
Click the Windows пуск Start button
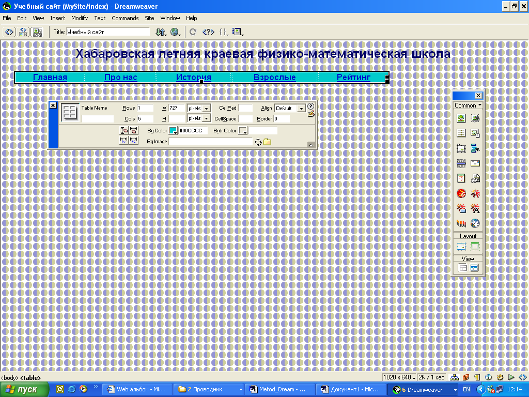click(x=24, y=390)
